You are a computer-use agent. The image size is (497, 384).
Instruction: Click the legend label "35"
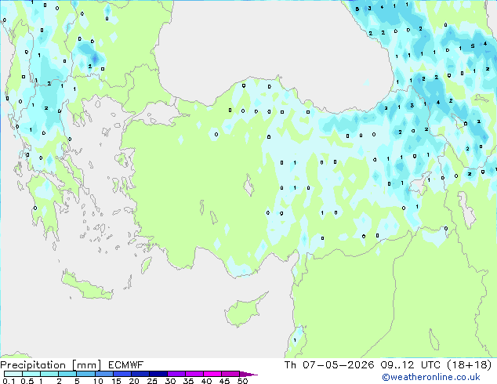tap(188, 381)
